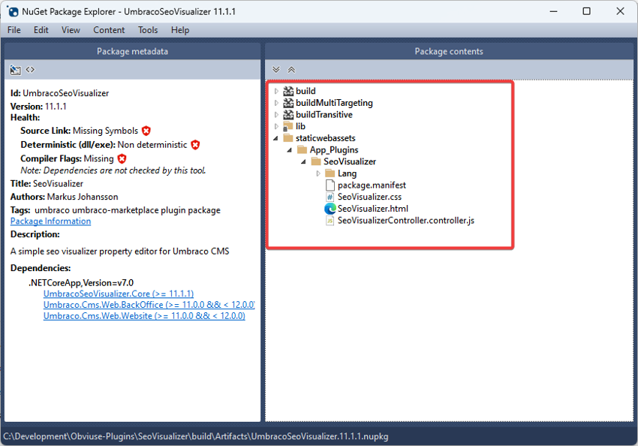The image size is (638, 446).
Task: Collapse the App_Plugins tree node
Action: (x=290, y=150)
